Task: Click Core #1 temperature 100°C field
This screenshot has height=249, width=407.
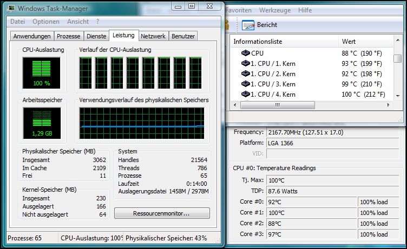Action: [312, 213]
